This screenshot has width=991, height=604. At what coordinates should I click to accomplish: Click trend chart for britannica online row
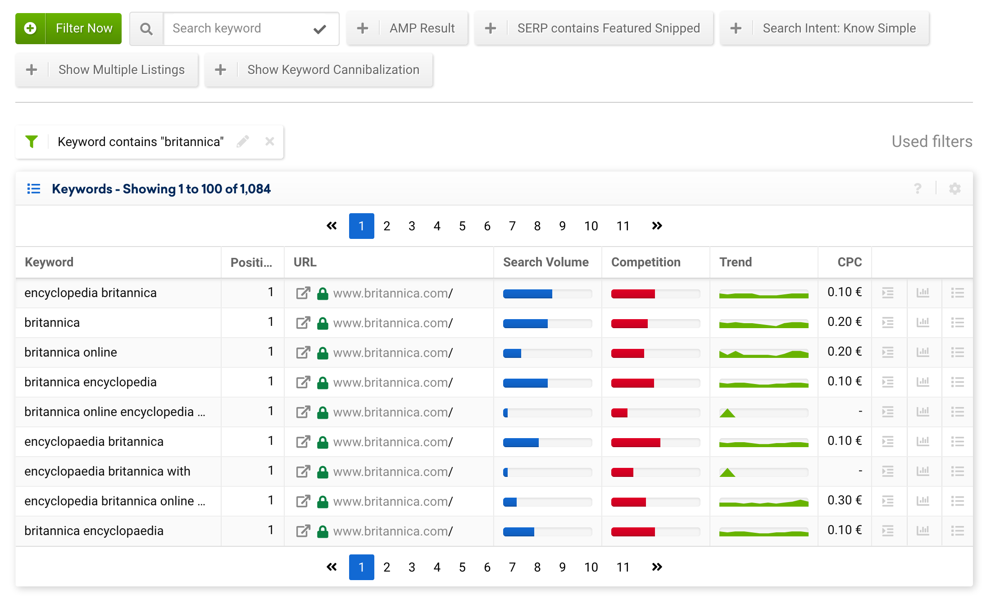[x=764, y=353]
